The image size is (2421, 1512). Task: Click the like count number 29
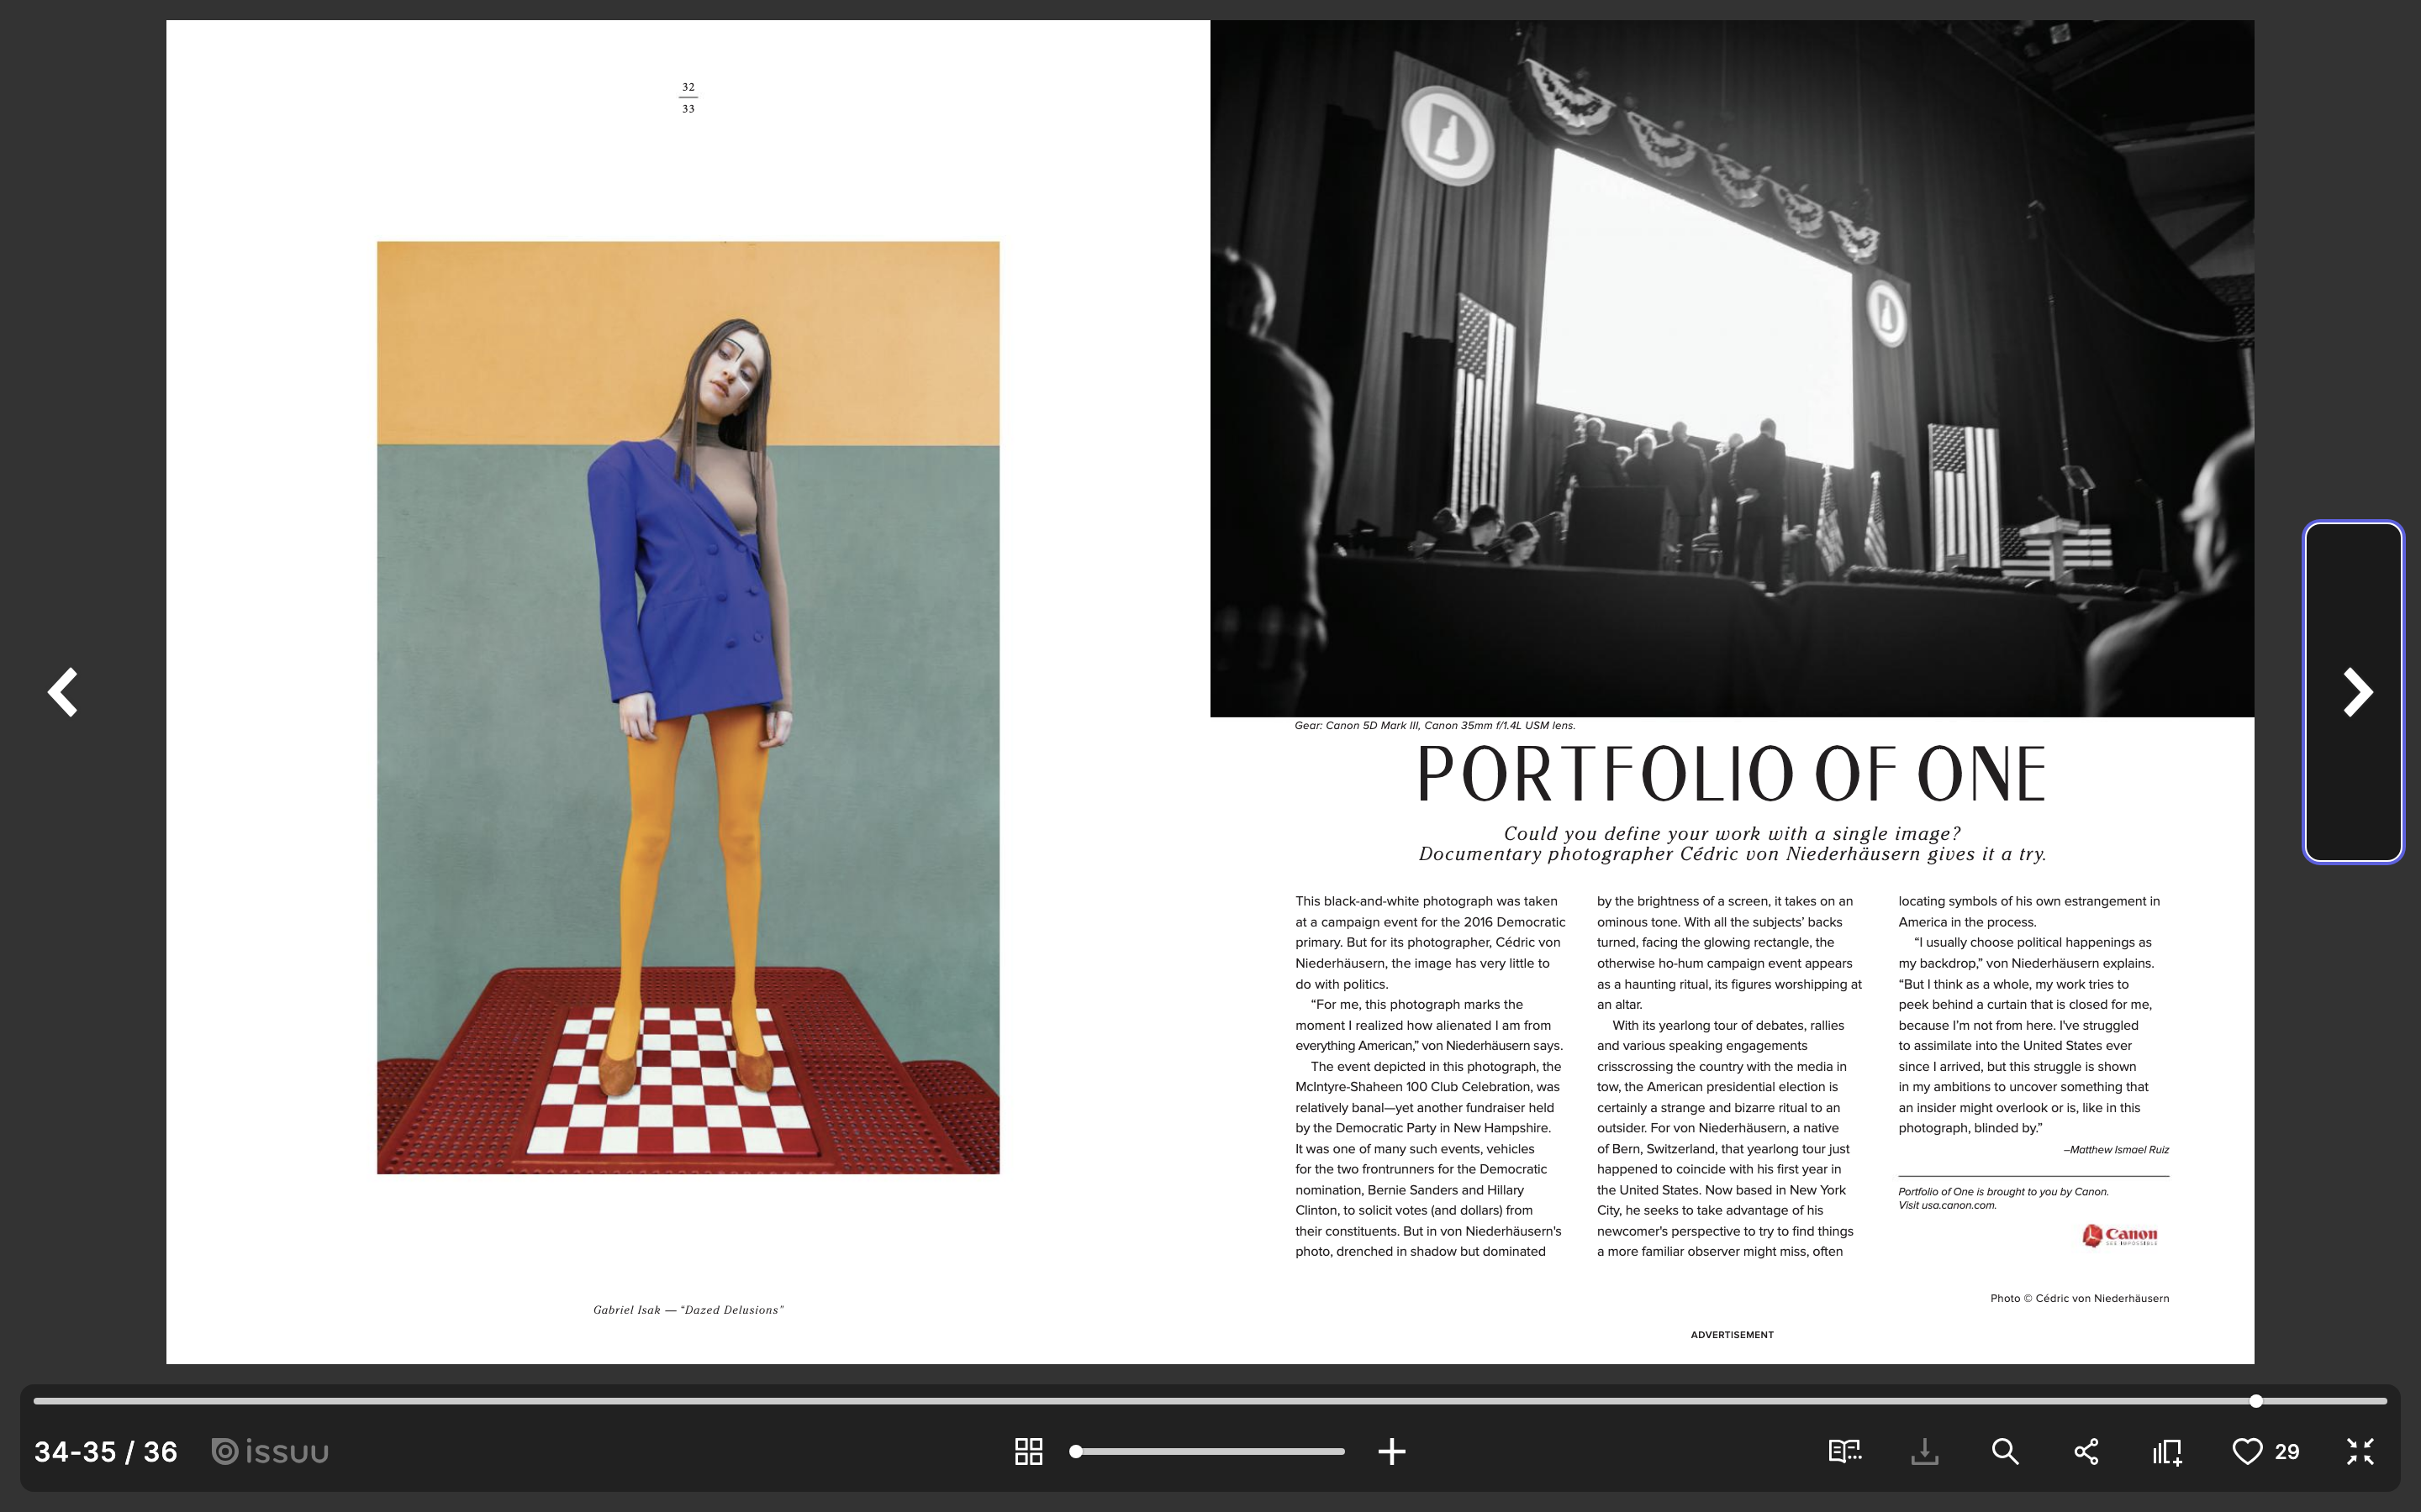pos(2287,1451)
